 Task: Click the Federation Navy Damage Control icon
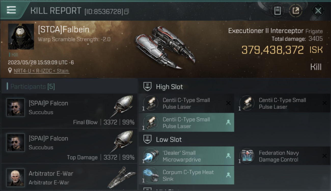click(x=247, y=156)
